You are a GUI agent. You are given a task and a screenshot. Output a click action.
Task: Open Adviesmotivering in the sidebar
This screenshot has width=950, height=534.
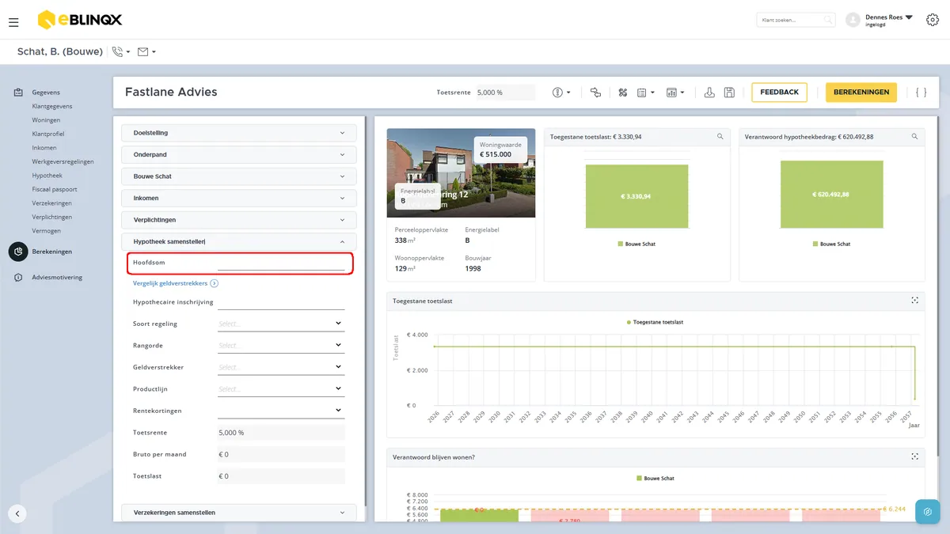[57, 278]
